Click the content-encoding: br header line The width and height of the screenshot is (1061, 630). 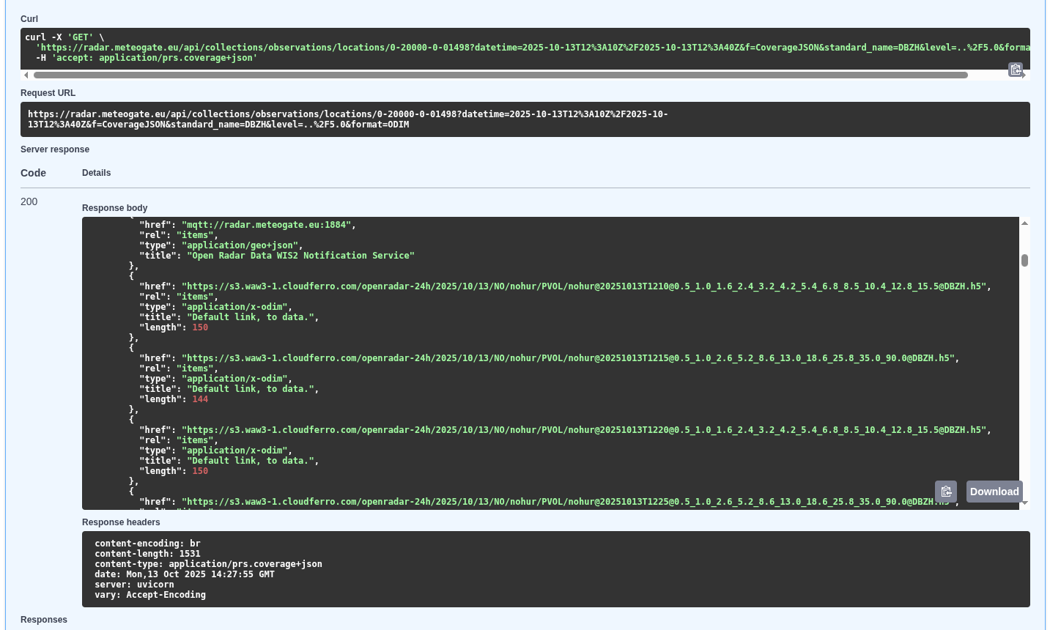(147, 544)
